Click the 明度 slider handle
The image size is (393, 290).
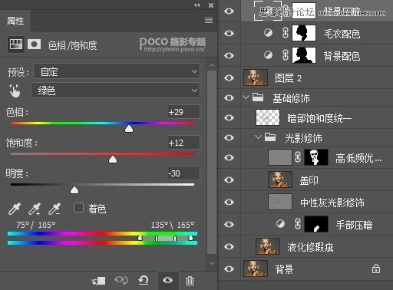[x=74, y=190]
